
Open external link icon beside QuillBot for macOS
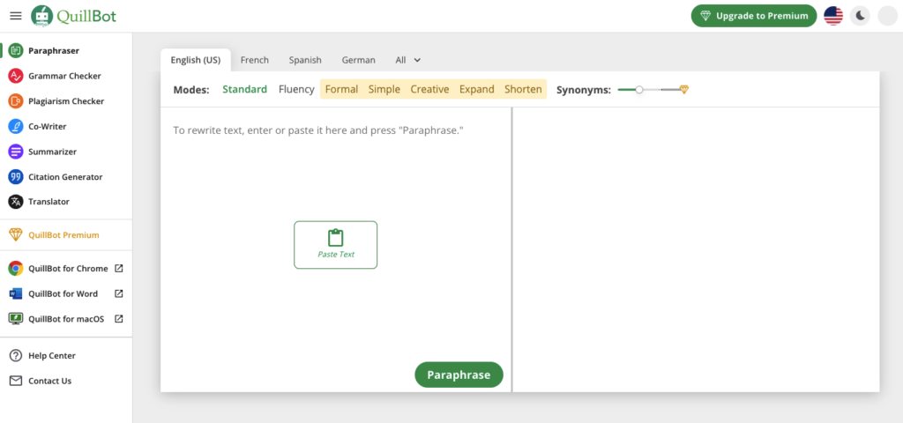tap(119, 319)
